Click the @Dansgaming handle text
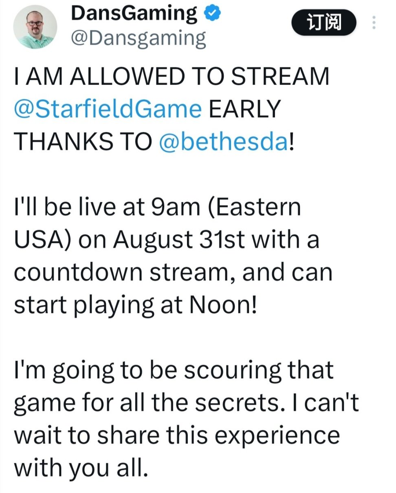 coord(138,39)
